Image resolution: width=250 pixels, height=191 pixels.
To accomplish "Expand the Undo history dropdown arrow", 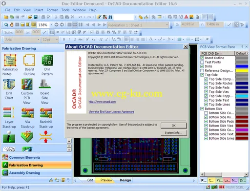I will 84,17.
